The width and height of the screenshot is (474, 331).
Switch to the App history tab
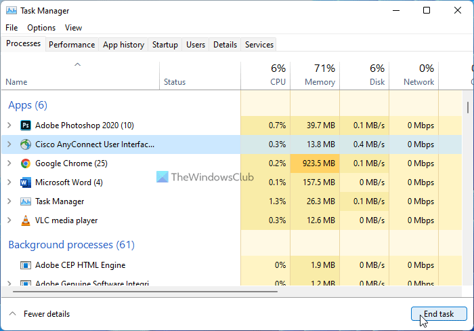(123, 45)
